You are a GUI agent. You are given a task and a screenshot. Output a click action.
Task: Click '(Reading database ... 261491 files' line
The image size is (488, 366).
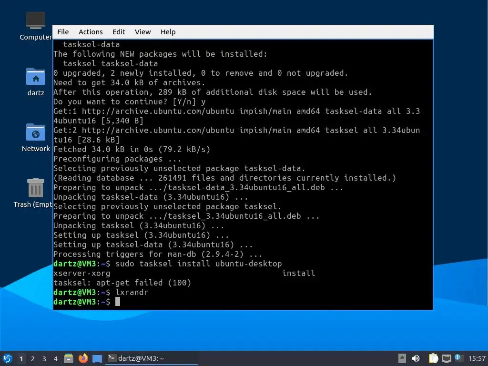(224, 178)
